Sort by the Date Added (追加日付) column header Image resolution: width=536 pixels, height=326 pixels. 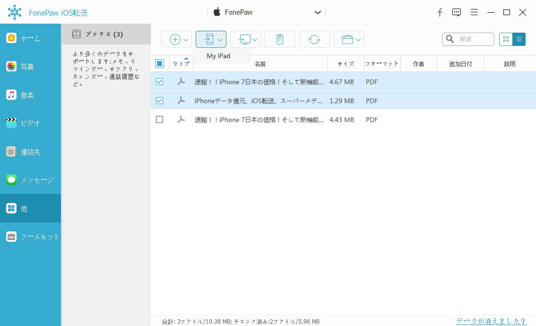pos(460,63)
